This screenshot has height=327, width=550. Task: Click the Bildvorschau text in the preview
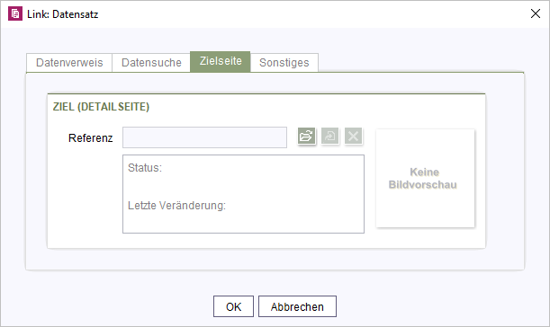(x=423, y=184)
